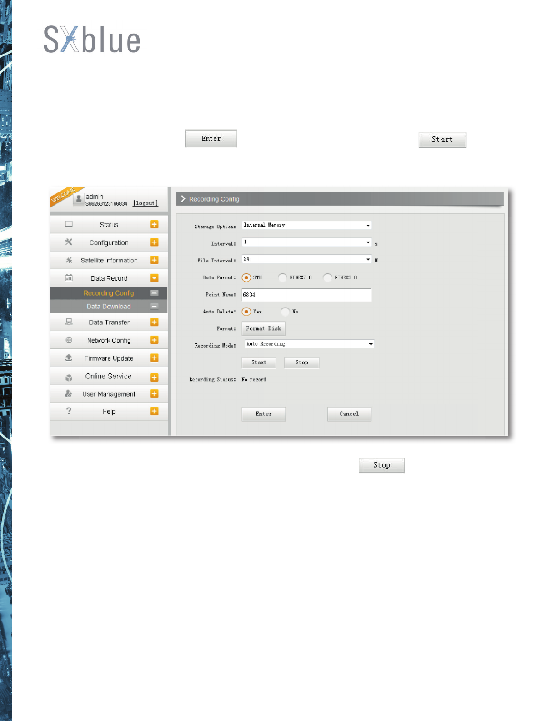The width and height of the screenshot is (557, 721).
Task: Select Data Download submenu item
Action: coord(109,307)
